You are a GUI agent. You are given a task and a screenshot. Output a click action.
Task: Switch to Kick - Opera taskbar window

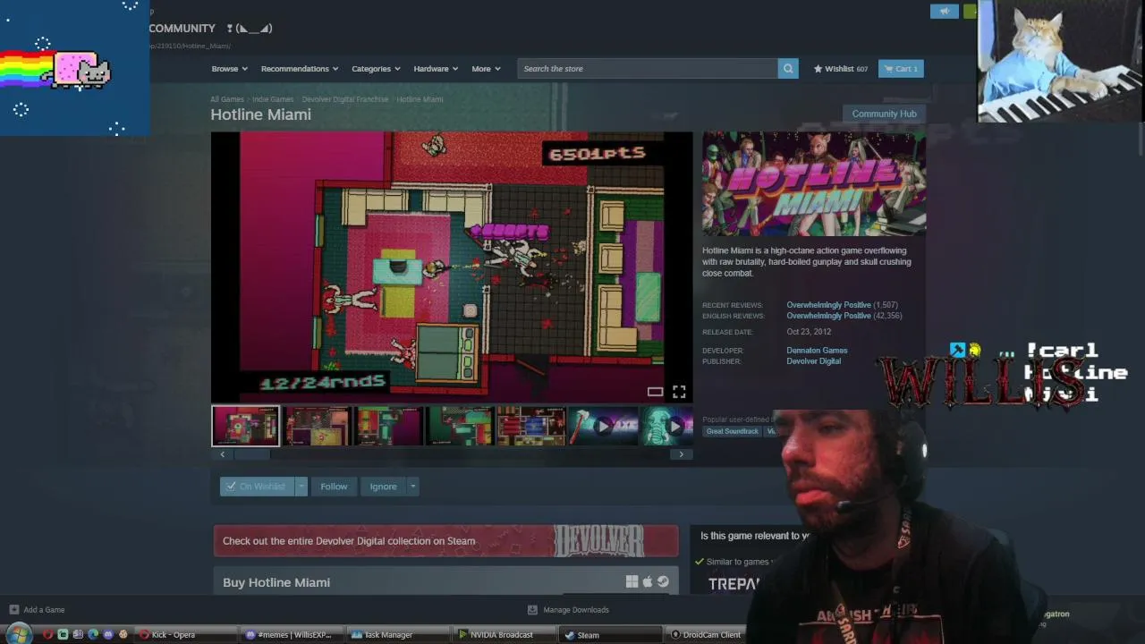186,635
